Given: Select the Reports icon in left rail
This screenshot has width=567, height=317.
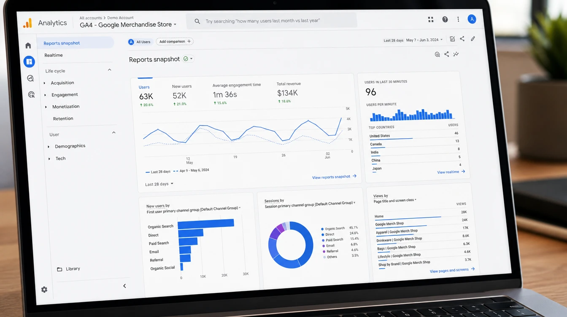Looking at the screenshot, I should tap(29, 62).
